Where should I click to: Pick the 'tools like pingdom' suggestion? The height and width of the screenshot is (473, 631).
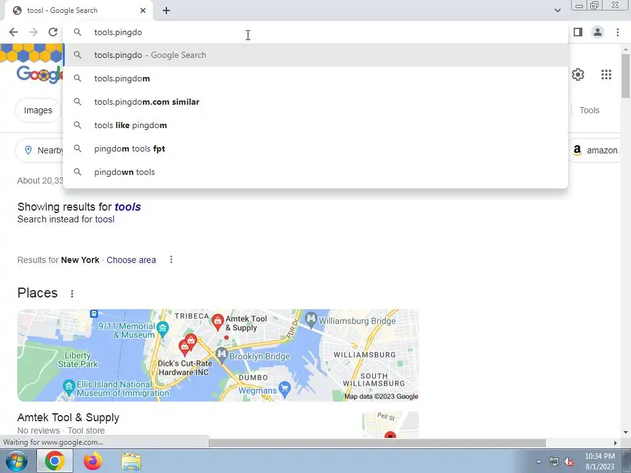tap(315, 125)
